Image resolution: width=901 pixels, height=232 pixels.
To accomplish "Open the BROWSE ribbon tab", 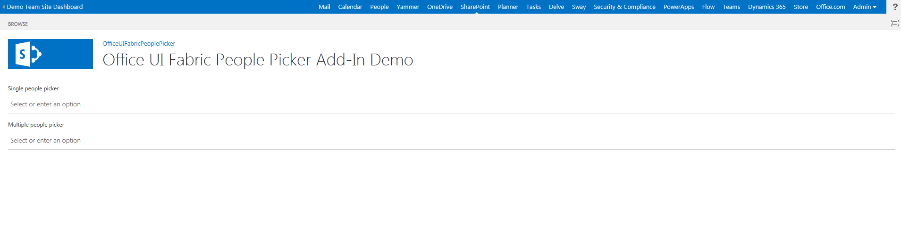I will click(x=18, y=24).
